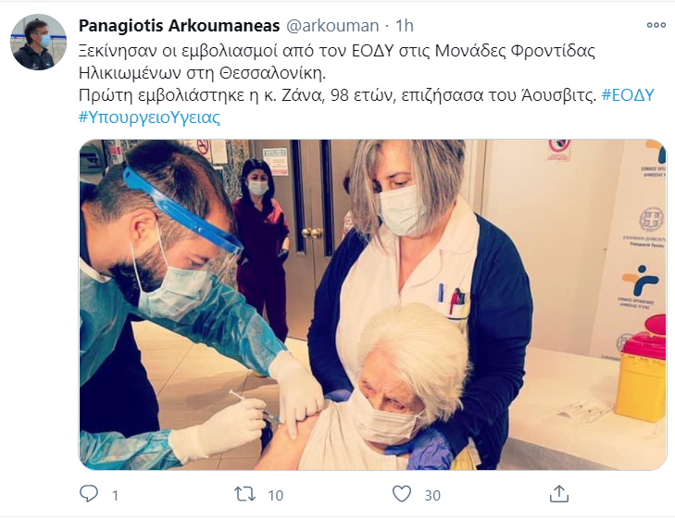Open the tweet's three-dot more options menu
Image resolution: width=675 pixels, height=519 pixels.
click(x=656, y=25)
